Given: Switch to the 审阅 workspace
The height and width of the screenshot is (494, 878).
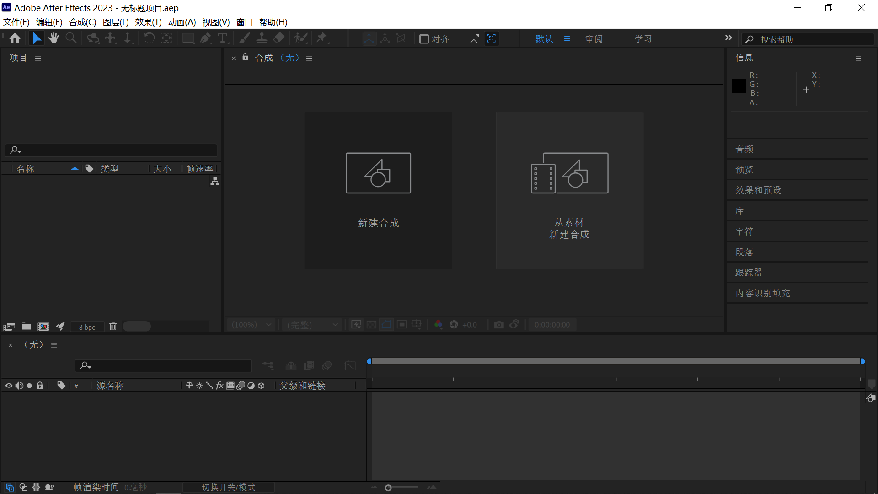Looking at the screenshot, I should pos(594,39).
